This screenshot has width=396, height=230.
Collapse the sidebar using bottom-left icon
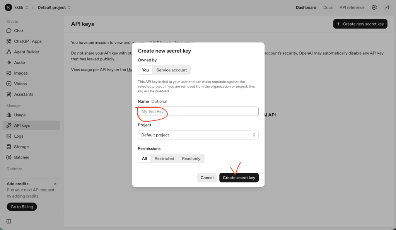(x=9, y=221)
